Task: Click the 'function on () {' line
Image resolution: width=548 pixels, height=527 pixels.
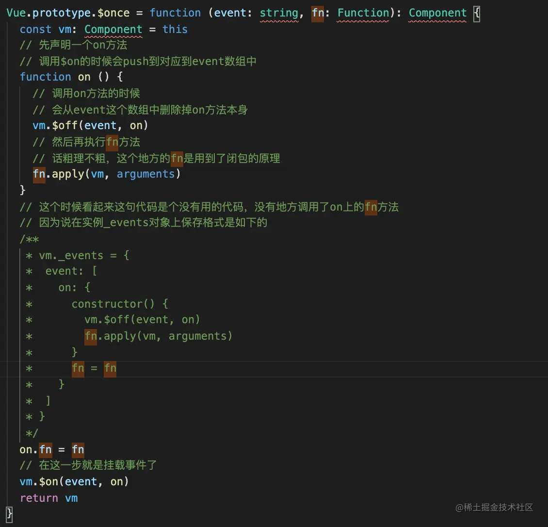Action: coord(71,77)
